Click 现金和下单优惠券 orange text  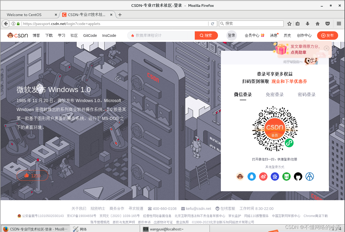tap(289, 82)
